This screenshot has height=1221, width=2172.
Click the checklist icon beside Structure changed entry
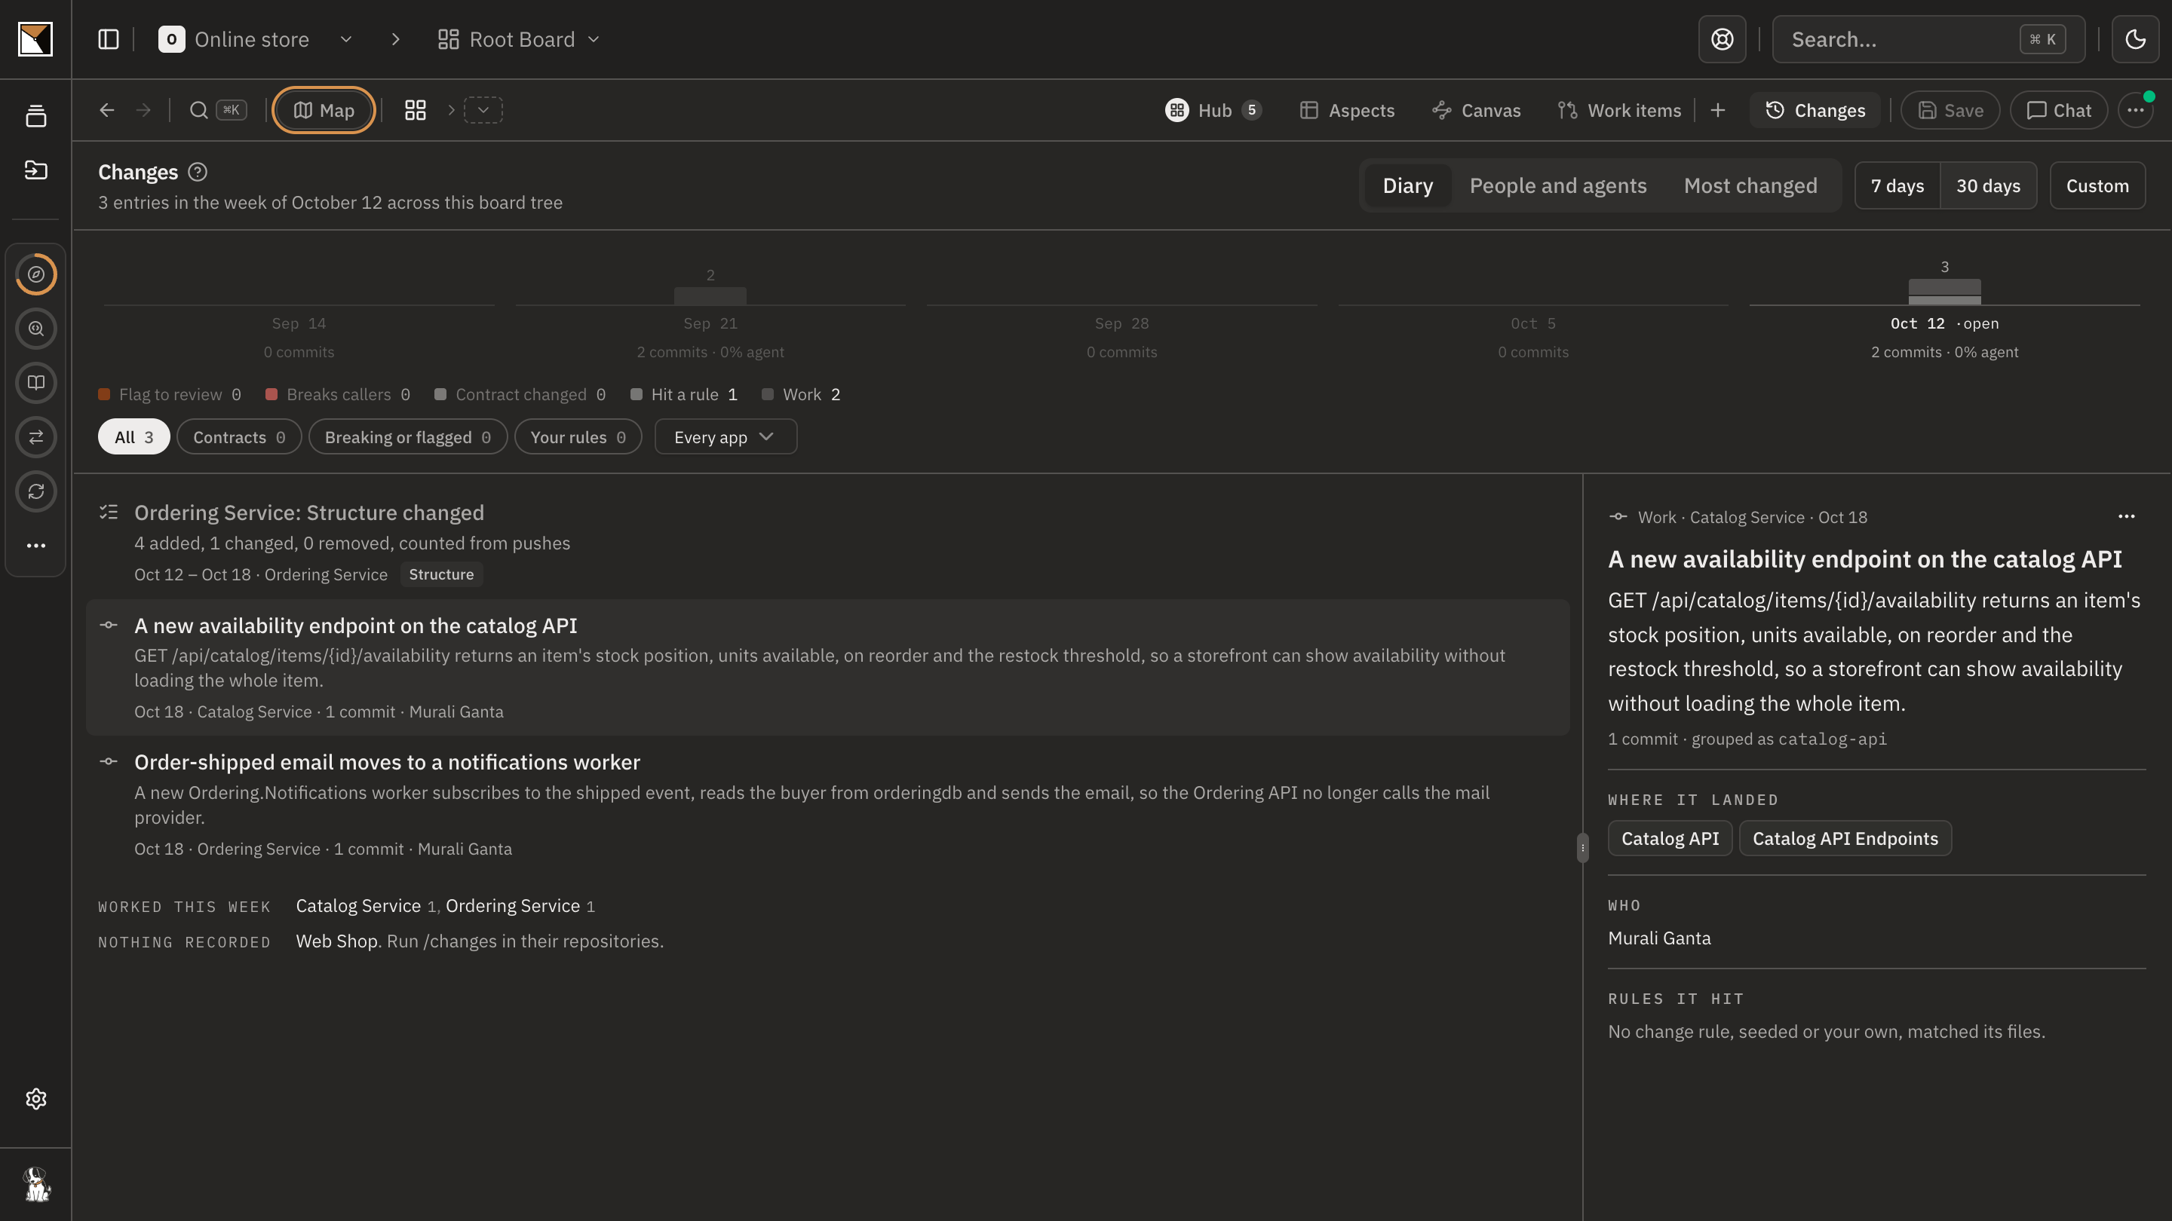(x=109, y=512)
